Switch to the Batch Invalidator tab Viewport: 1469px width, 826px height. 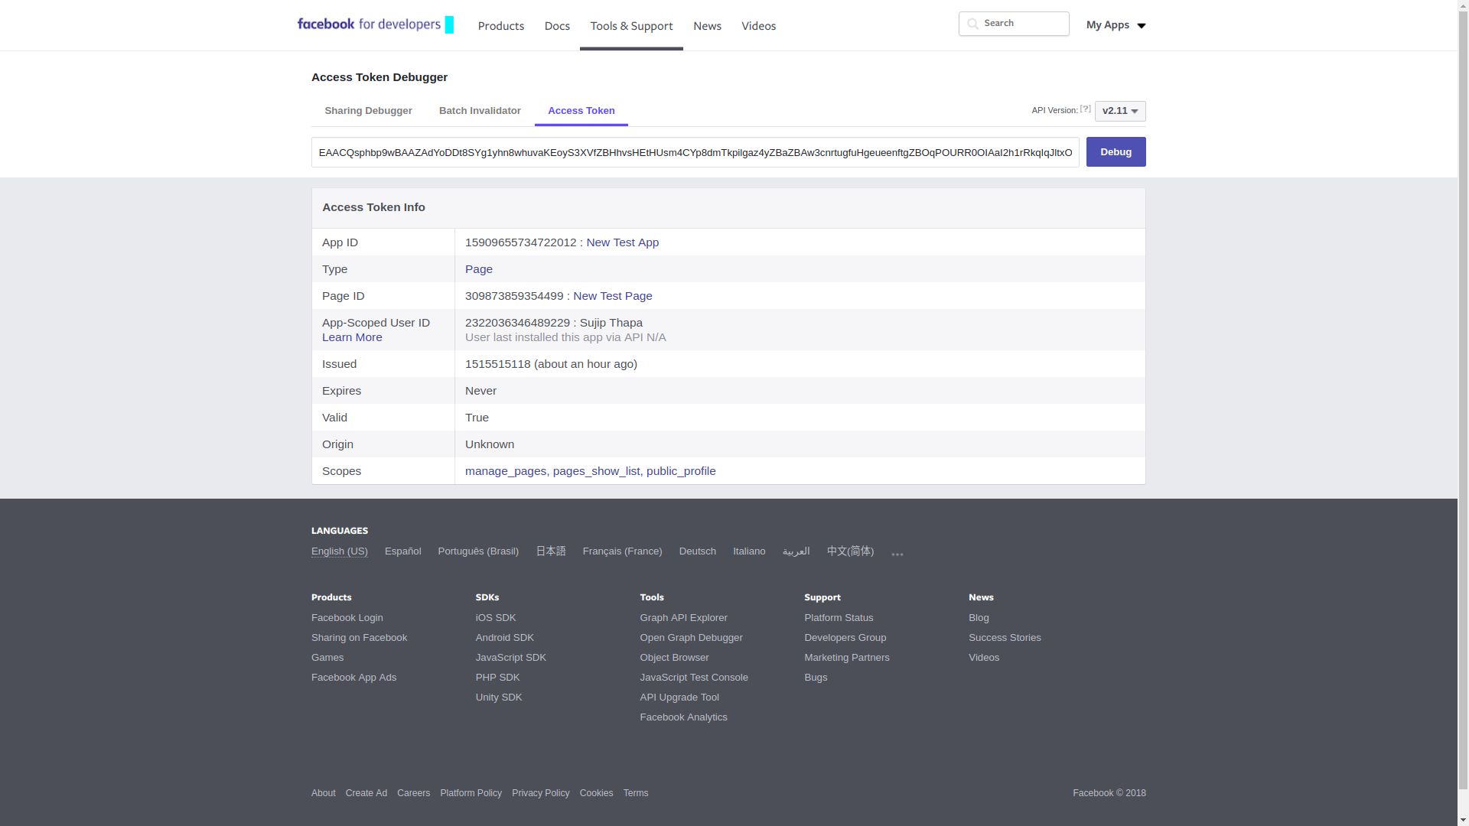480,111
